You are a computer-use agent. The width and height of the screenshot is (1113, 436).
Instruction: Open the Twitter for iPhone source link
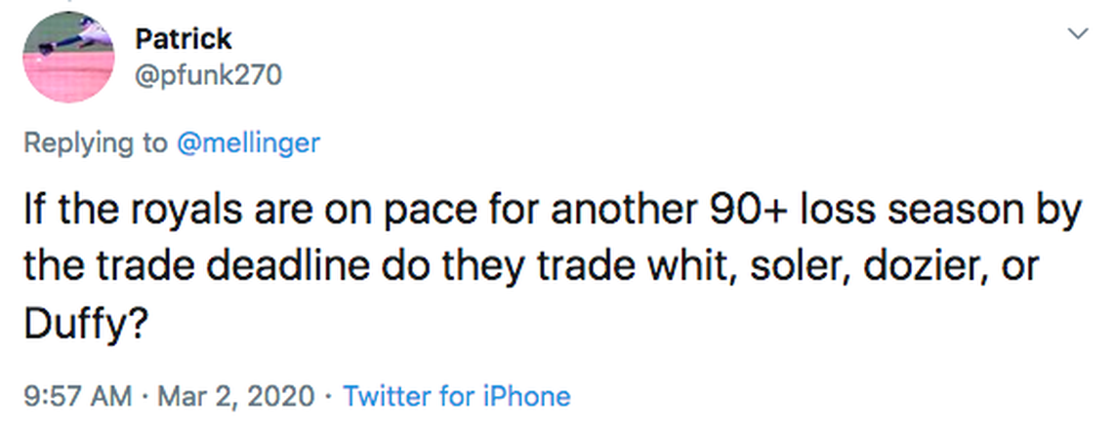pyautogui.click(x=458, y=396)
